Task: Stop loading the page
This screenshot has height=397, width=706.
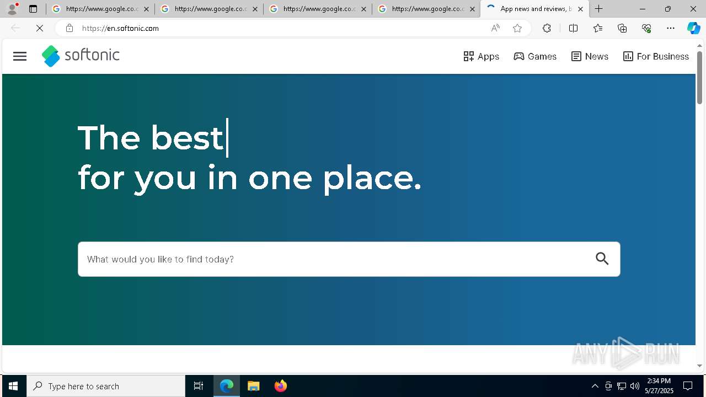Action: tap(40, 28)
